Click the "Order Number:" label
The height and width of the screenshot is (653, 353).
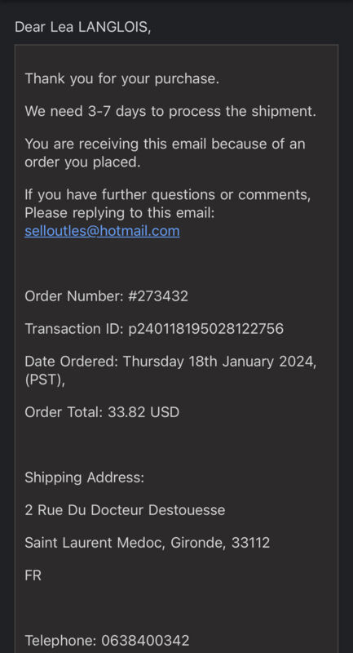[x=74, y=296]
